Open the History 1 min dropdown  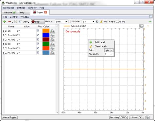tap(61, 22)
